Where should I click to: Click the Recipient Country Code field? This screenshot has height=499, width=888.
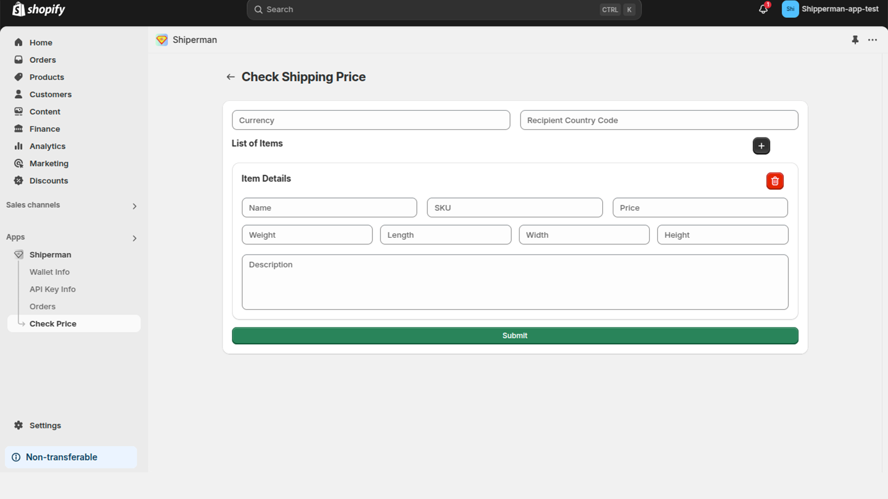659,120
